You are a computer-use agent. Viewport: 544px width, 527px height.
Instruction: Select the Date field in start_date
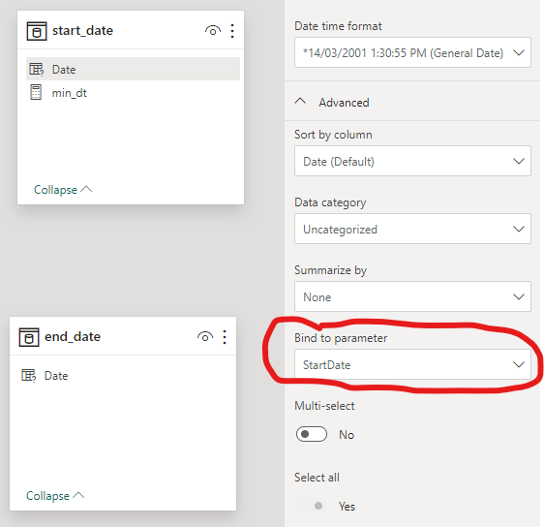tap(133, 69)
